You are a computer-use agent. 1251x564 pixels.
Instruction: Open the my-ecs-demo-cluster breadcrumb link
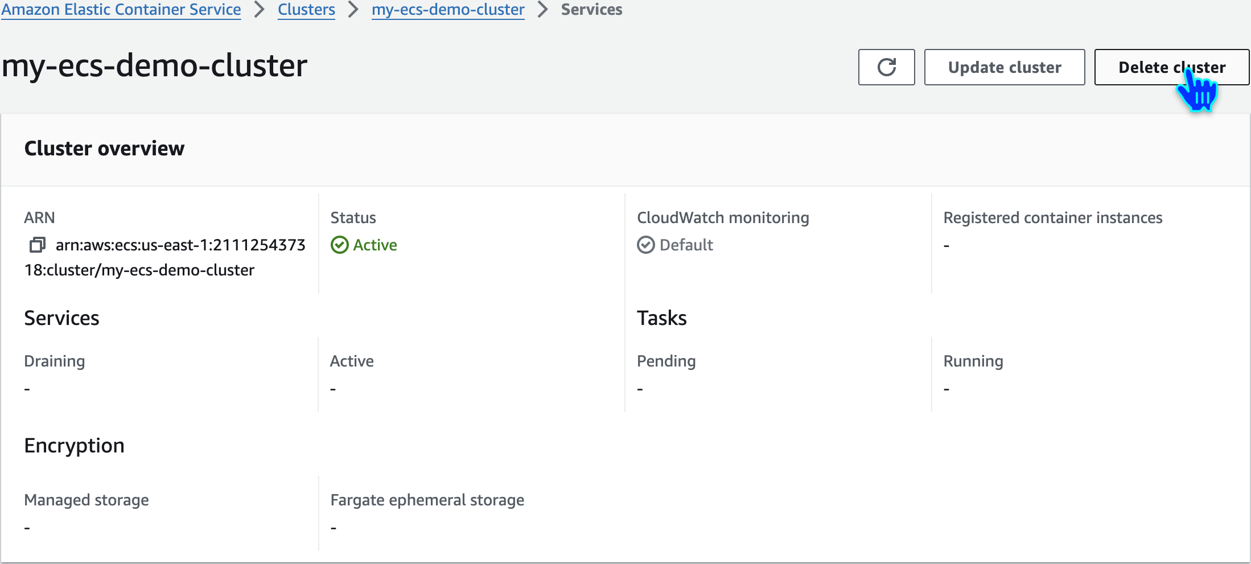click(448, 10)
